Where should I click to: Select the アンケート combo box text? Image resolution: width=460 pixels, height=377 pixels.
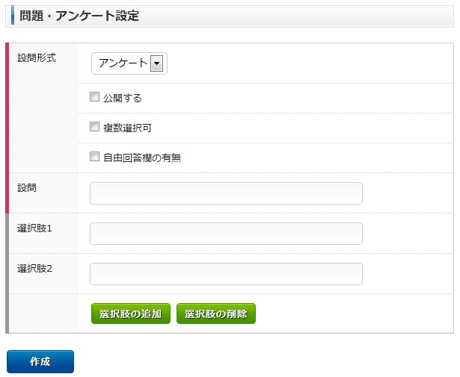123,63
